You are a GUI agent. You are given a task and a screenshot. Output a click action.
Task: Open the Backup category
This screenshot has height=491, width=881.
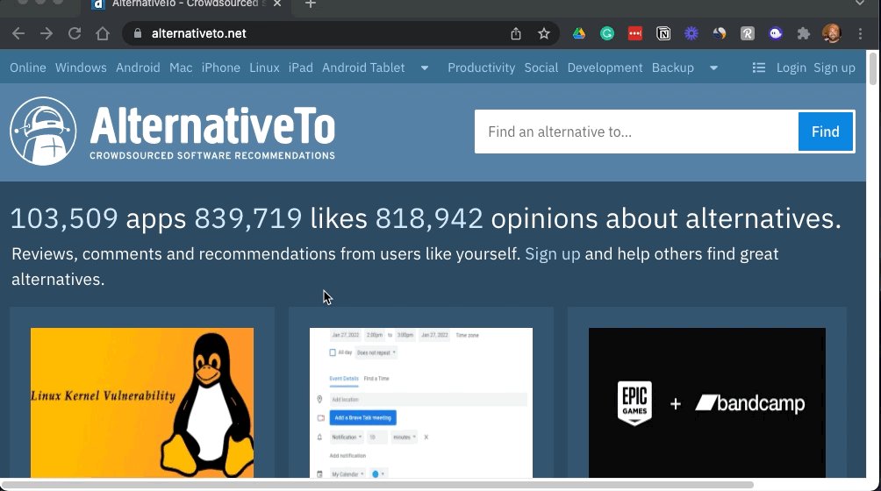click(x=672, y=68)
